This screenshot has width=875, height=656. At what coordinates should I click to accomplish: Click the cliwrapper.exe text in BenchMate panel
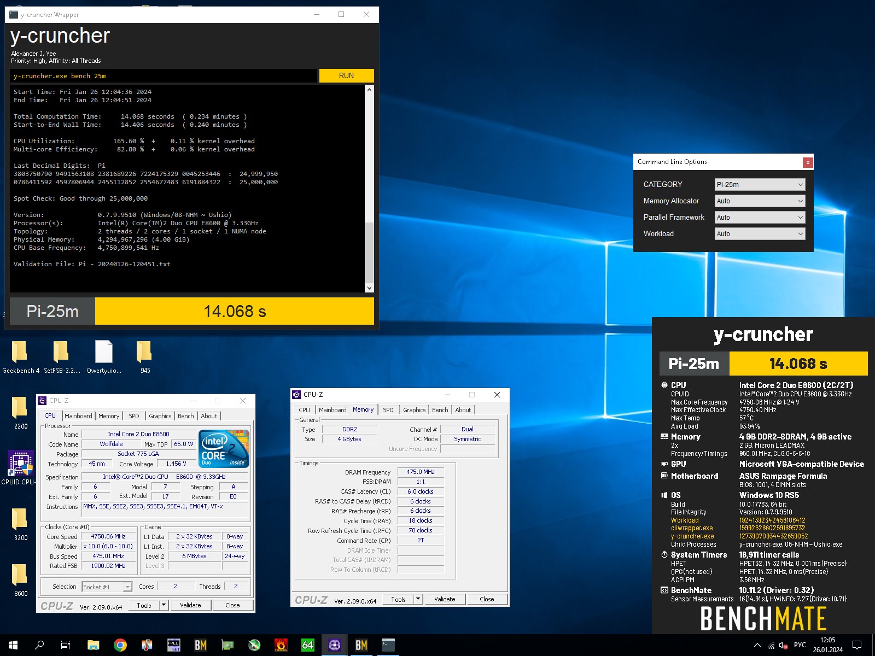(692, 528)
